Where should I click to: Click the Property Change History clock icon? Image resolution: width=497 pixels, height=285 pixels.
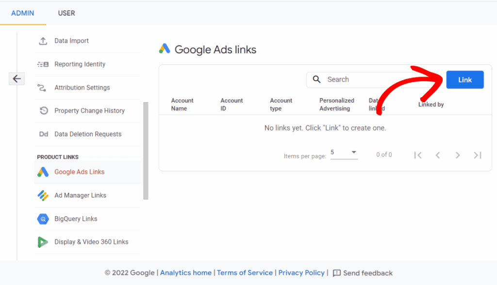(x=43, y=111)
